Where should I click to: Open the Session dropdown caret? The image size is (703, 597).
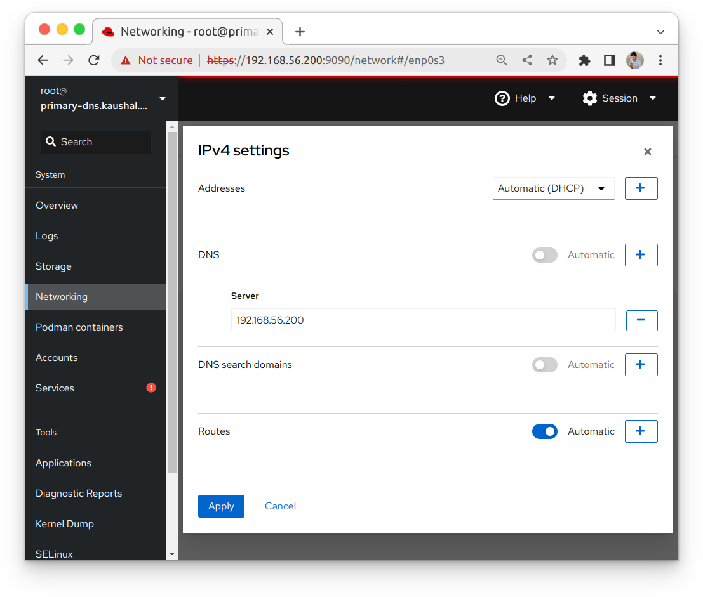pyautogui.click(x=653, y=98)
